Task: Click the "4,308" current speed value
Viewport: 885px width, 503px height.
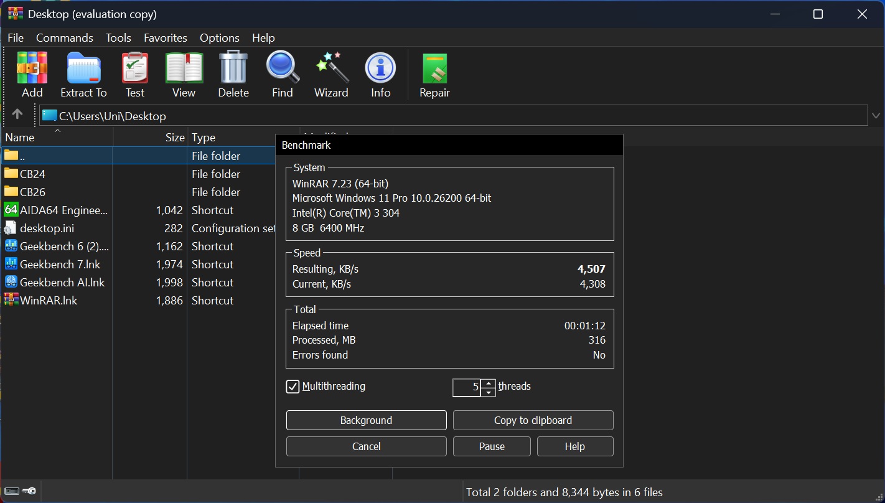Action: click(x=591, y=284)
